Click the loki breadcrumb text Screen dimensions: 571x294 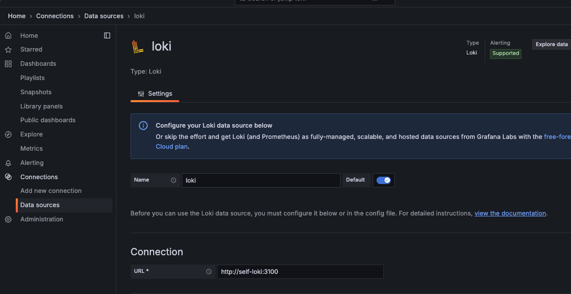tap(139, 16)
